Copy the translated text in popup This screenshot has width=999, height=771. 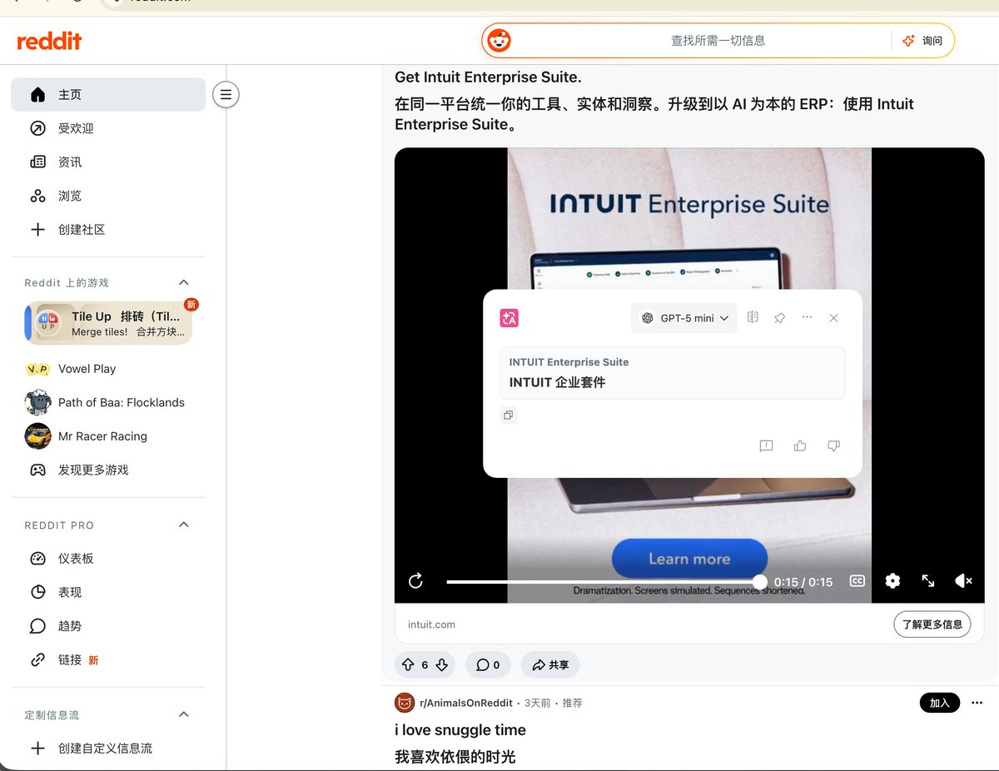point(508,415)
